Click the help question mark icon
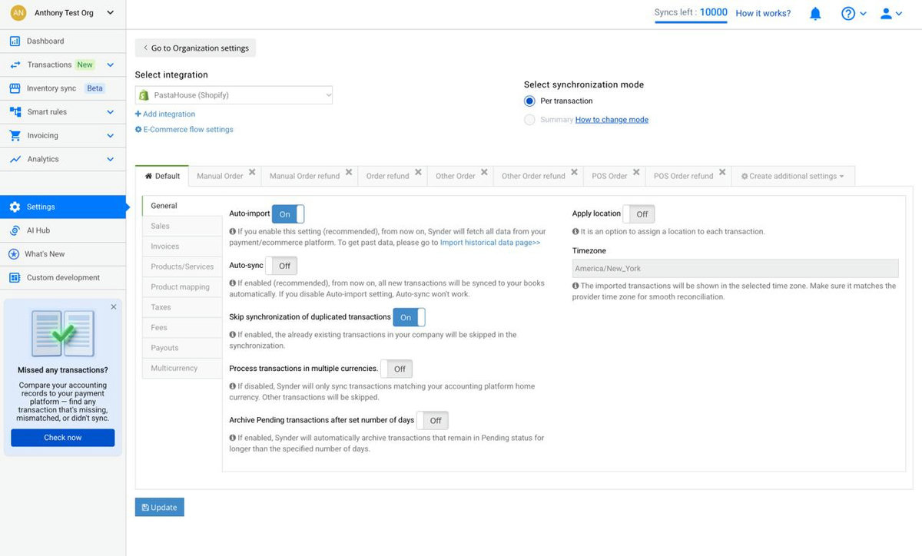The height and width of the screenshot is (556, 922). (848, 13)
